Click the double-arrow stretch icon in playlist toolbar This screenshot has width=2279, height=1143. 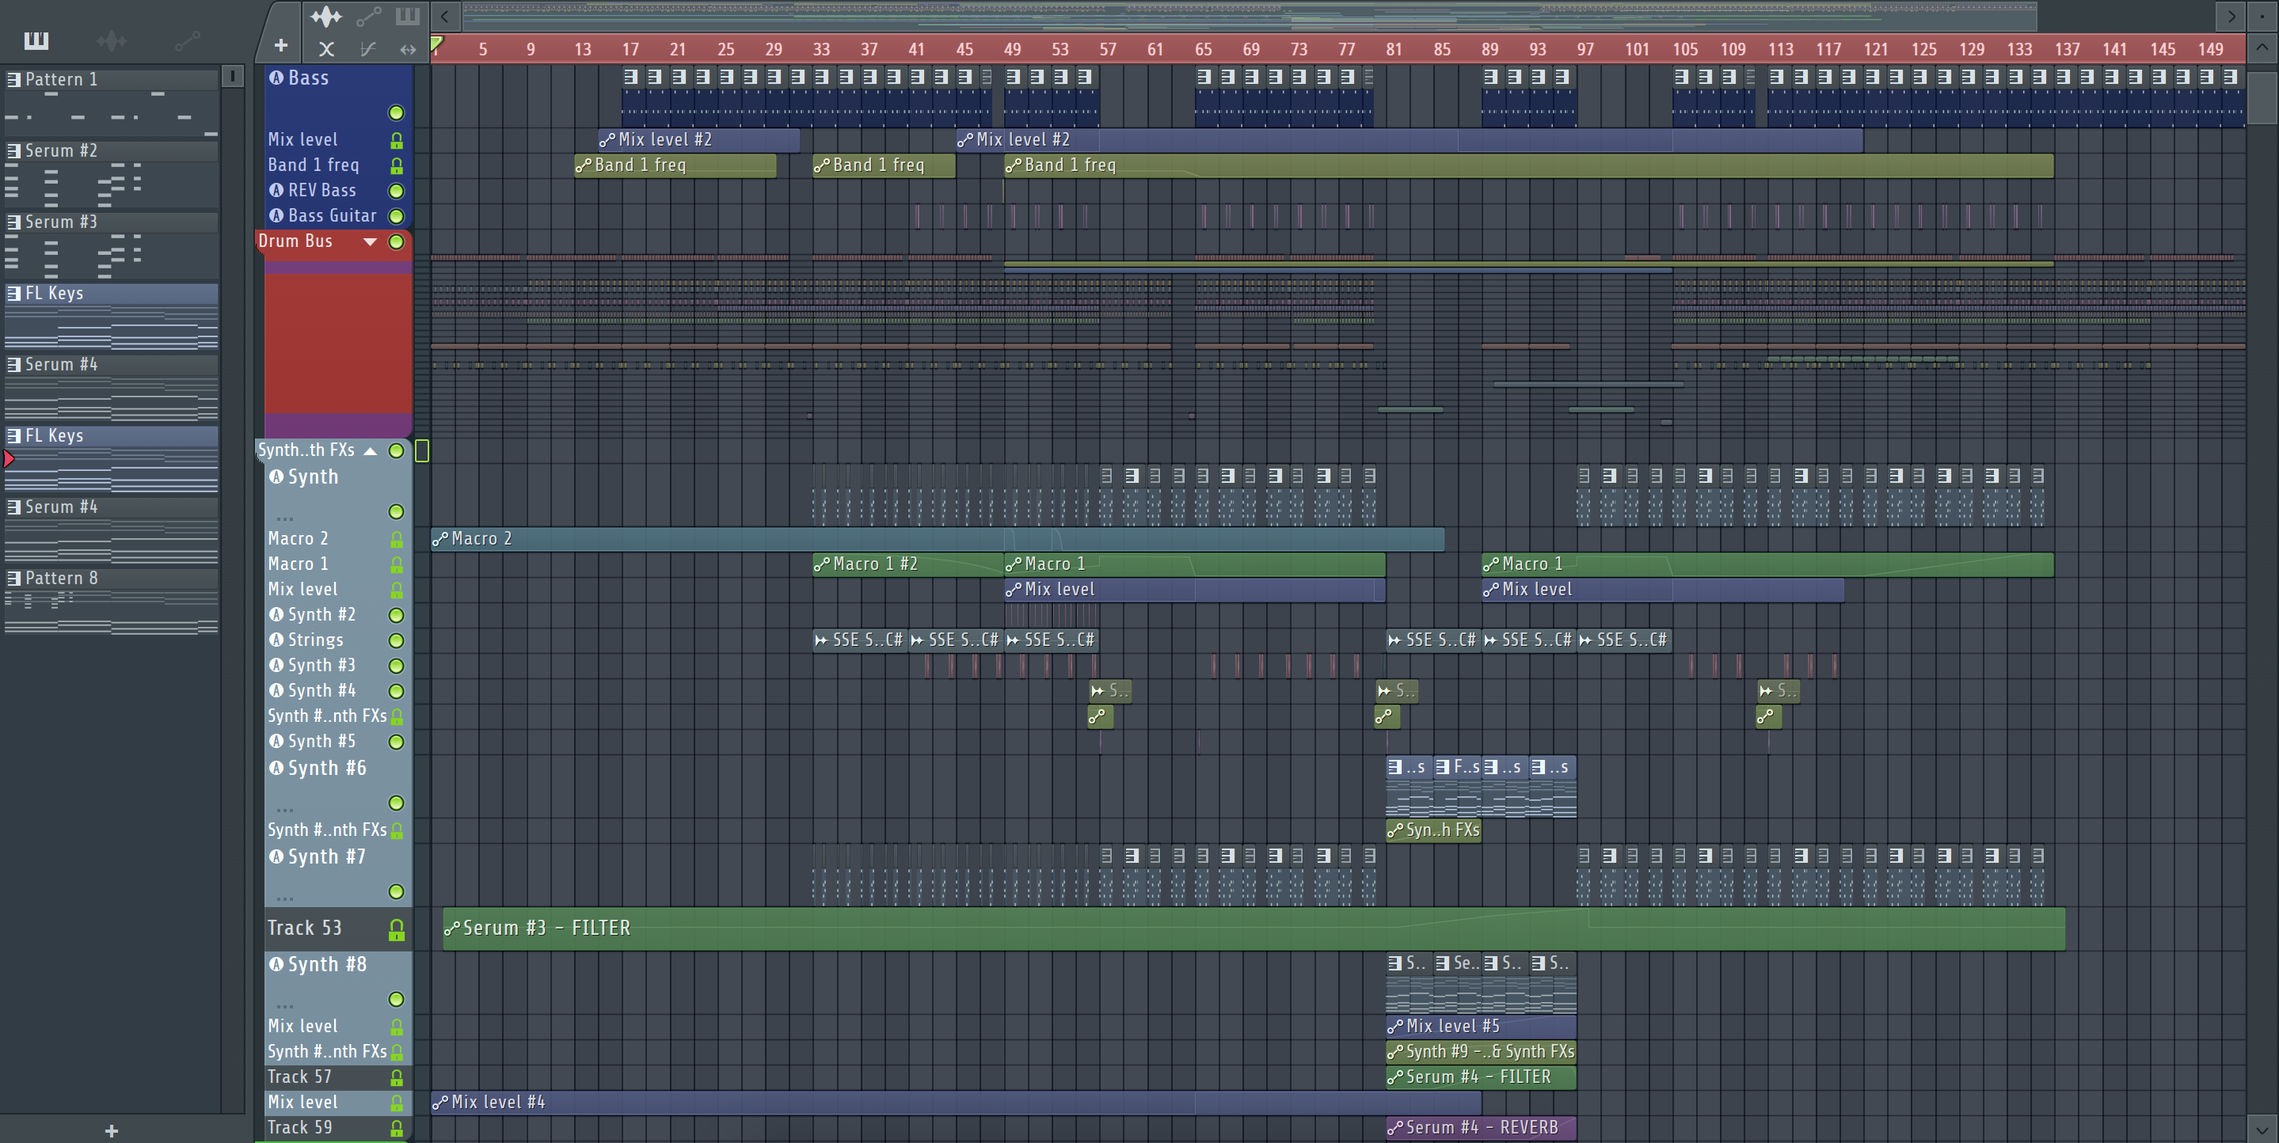pyautogui.click(x=407, y=50)
